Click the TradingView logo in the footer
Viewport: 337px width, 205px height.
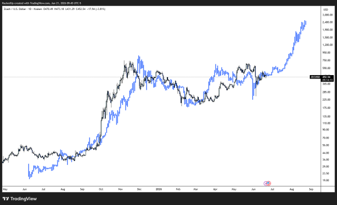[x=19, y=199]
